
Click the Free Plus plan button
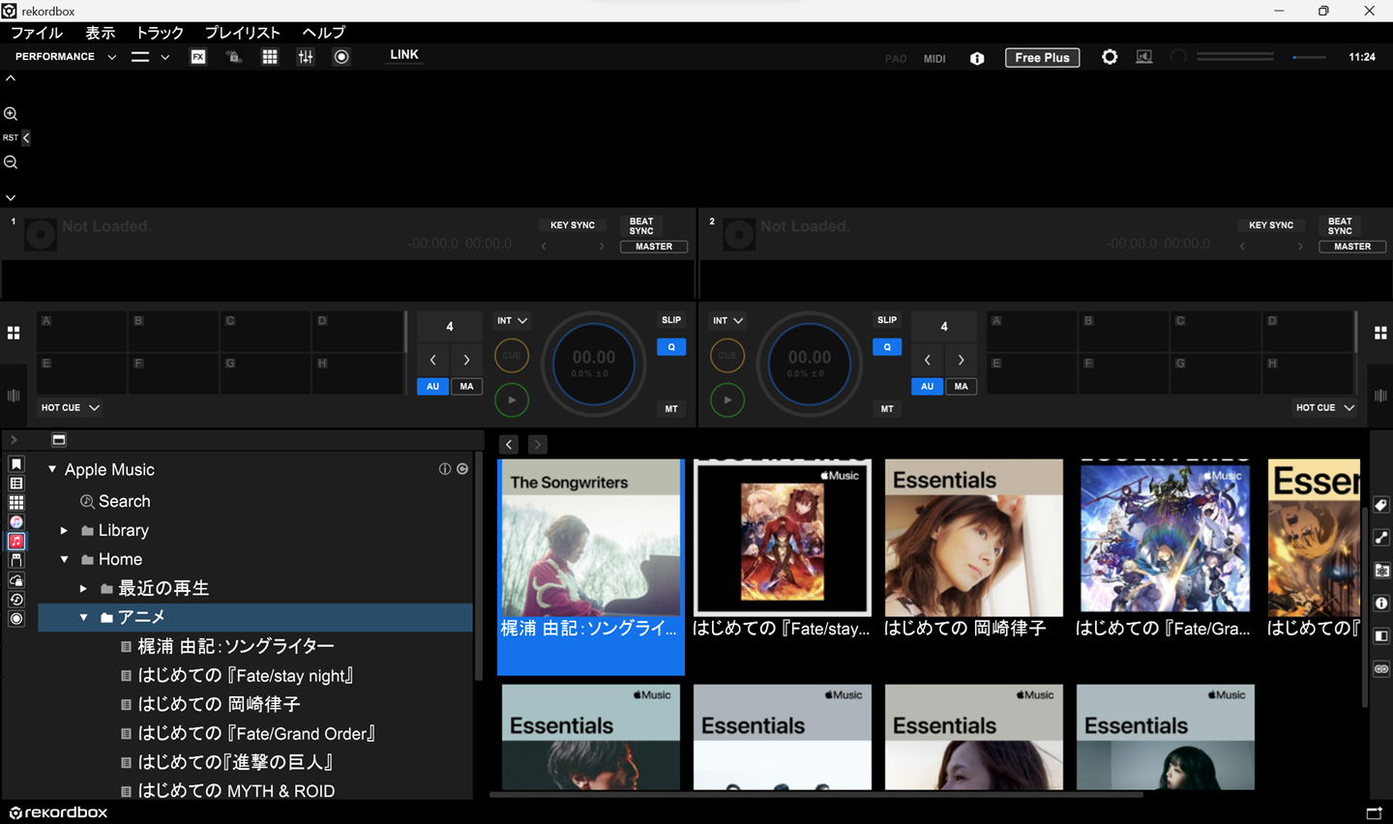[1043, 58]
